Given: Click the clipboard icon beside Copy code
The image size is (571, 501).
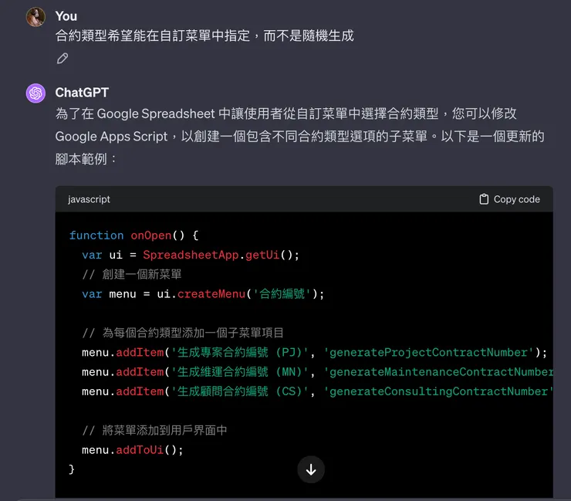Looking at the screenshot, I should pos(484,199).
